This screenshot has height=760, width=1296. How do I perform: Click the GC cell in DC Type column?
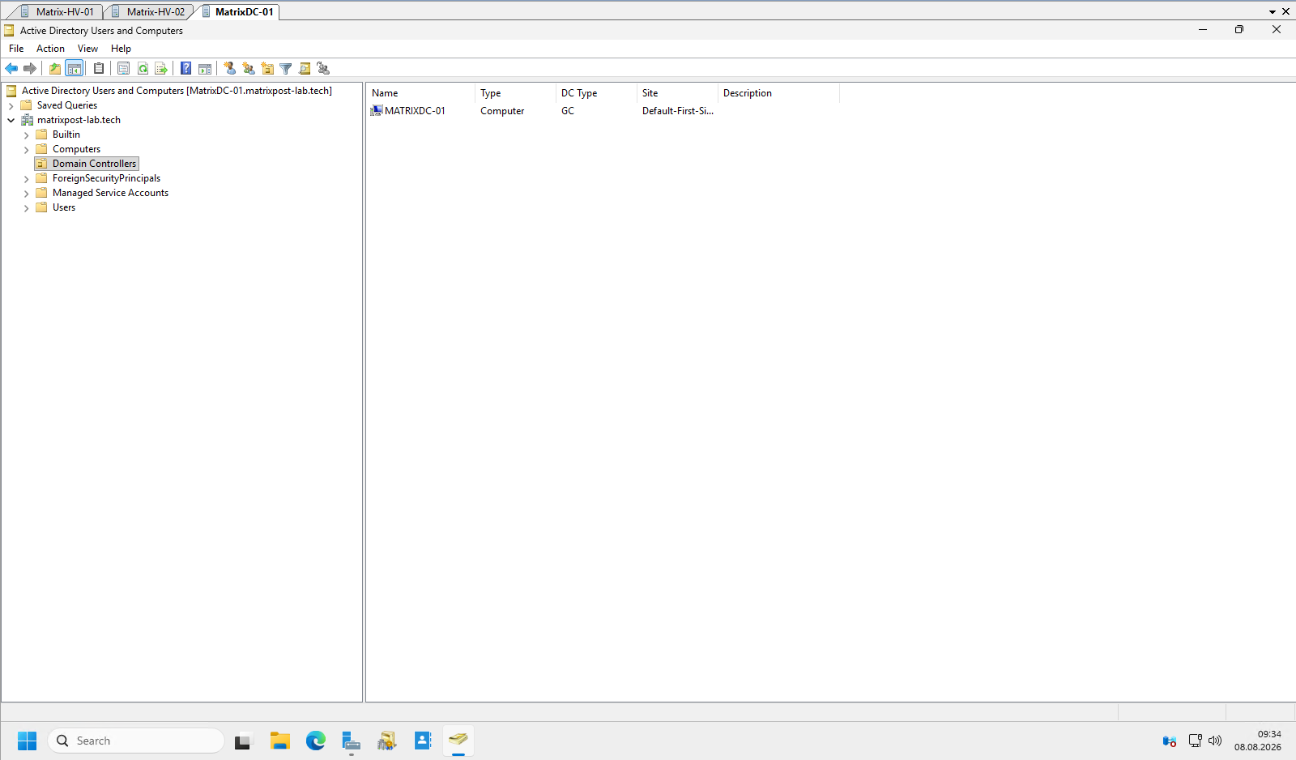click(x=568, y=111)
